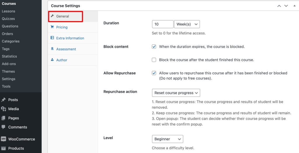Click the Extra Information panel icon
This screenshot has height=153, width=299.
pyautogui.click(x=52, y=38)
